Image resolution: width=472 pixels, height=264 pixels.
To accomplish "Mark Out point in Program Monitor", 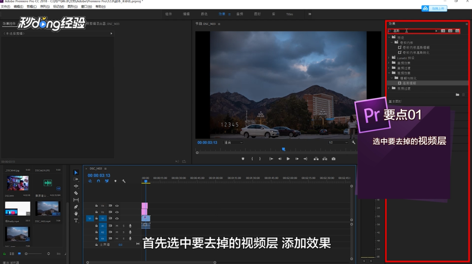I will 260,159.
